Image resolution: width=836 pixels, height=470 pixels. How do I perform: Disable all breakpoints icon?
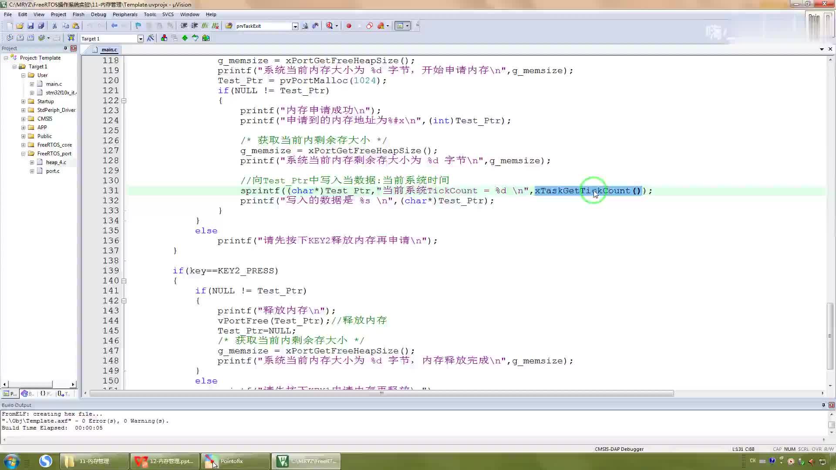pos(370,26)
